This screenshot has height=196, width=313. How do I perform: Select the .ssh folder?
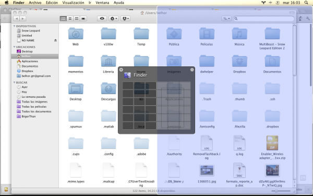[x=272, y=88]
